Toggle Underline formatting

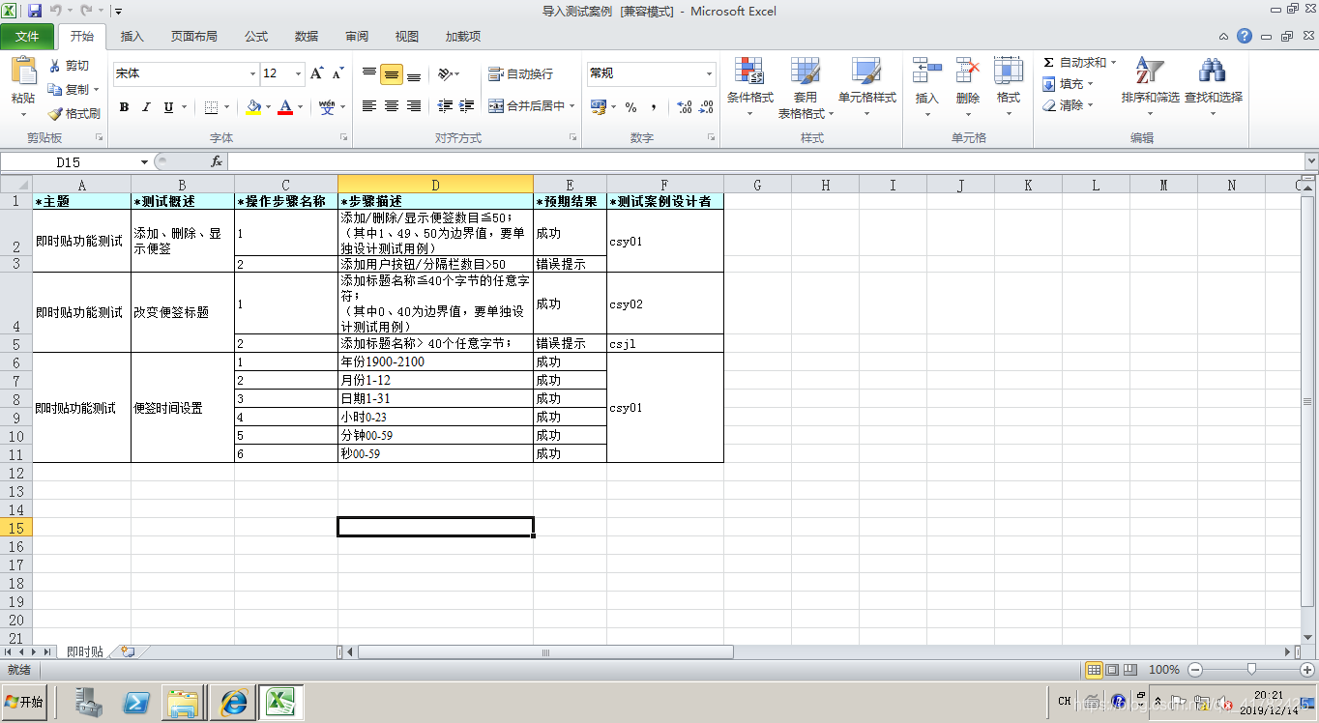click(168, 107)
